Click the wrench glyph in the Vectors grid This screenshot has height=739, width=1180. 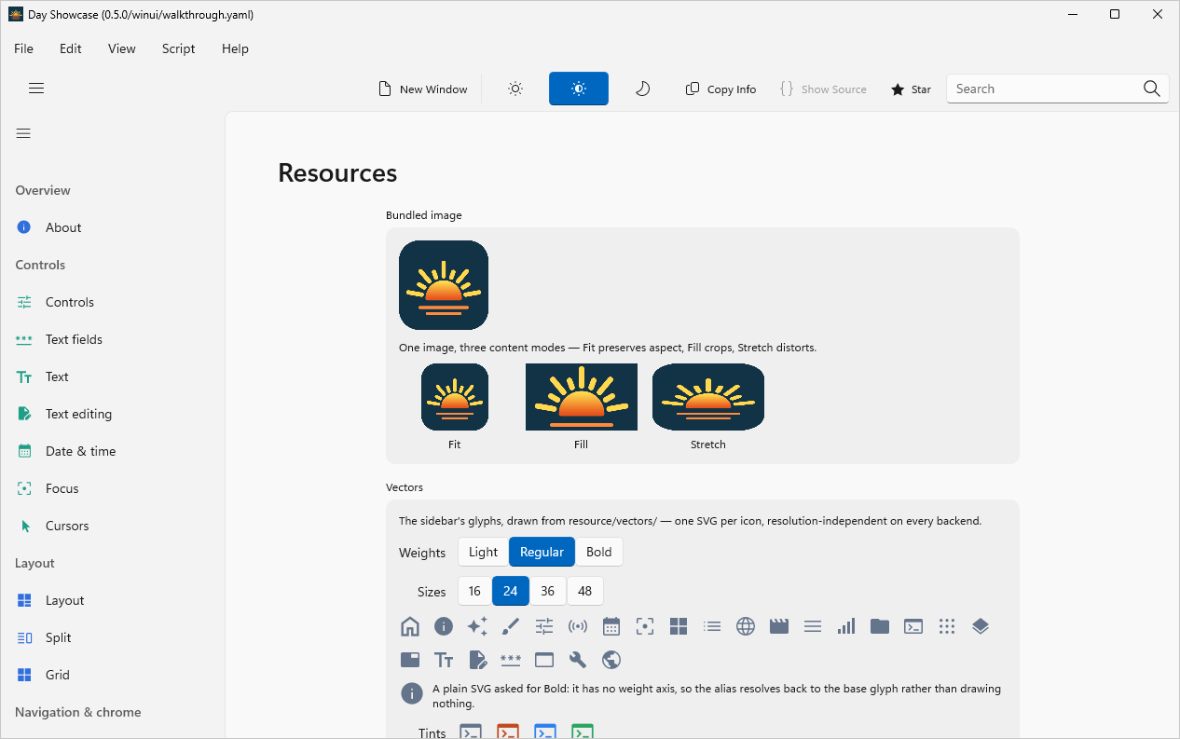point(578,660)
